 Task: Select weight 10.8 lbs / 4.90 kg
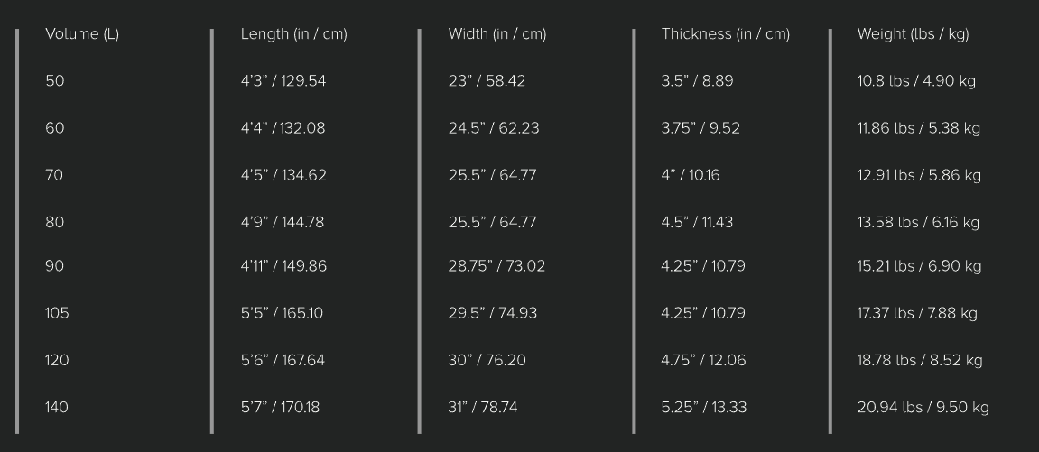916,81
